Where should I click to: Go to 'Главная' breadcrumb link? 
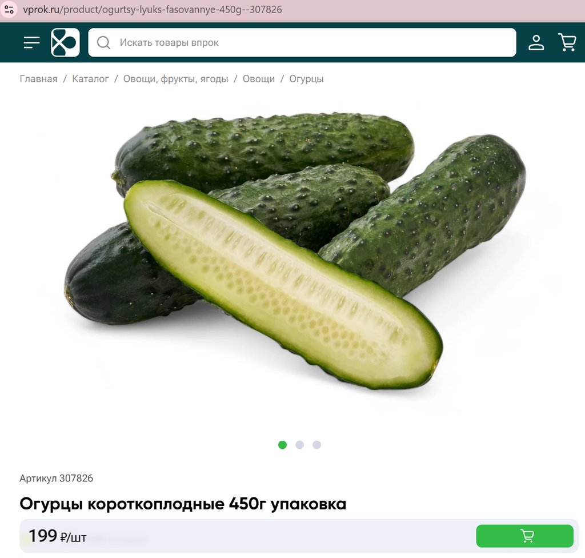[38, 79]
